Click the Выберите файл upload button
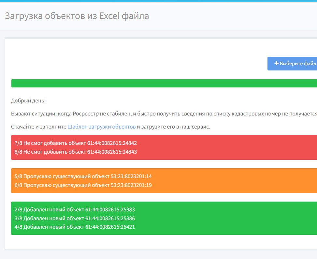 pyautogui.click(x=292, y=64)
